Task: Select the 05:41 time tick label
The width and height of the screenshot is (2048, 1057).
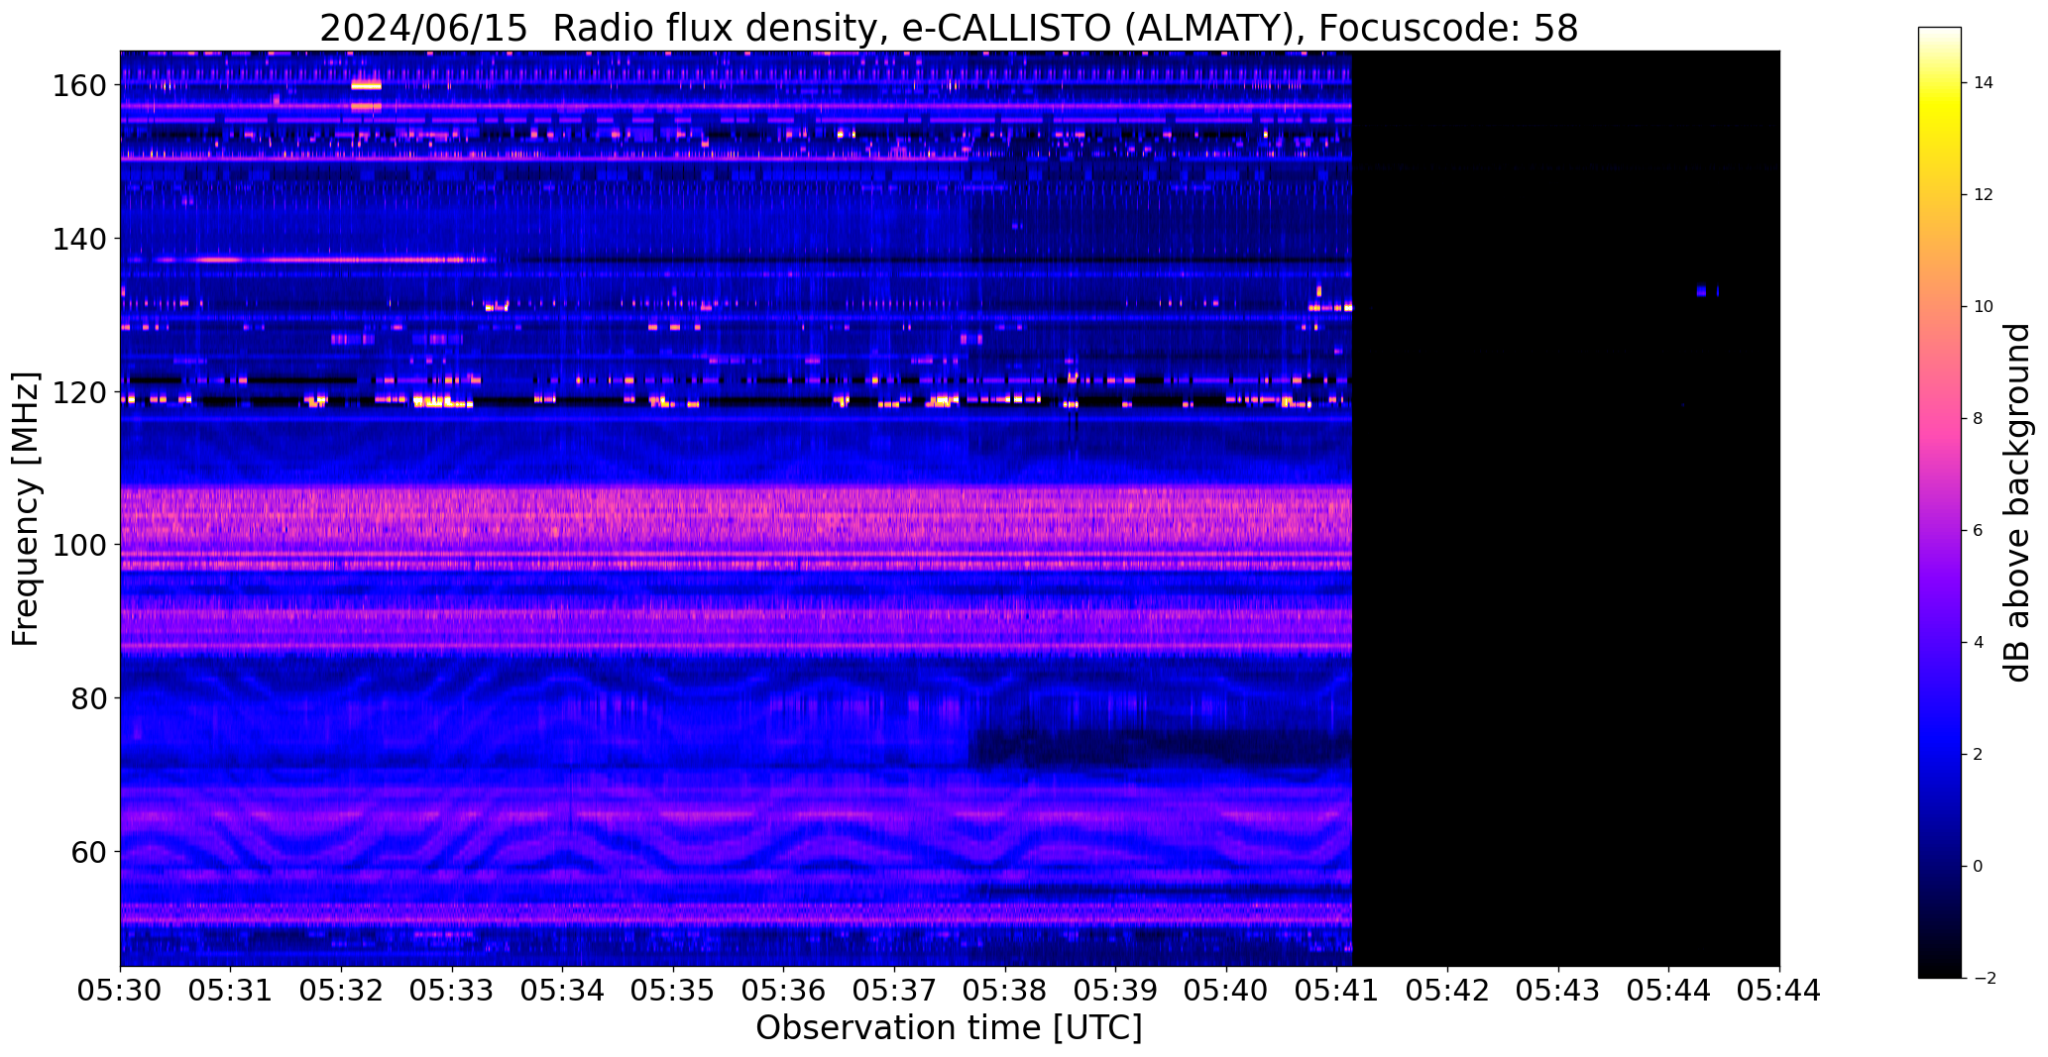Action: click(1337, 991)
